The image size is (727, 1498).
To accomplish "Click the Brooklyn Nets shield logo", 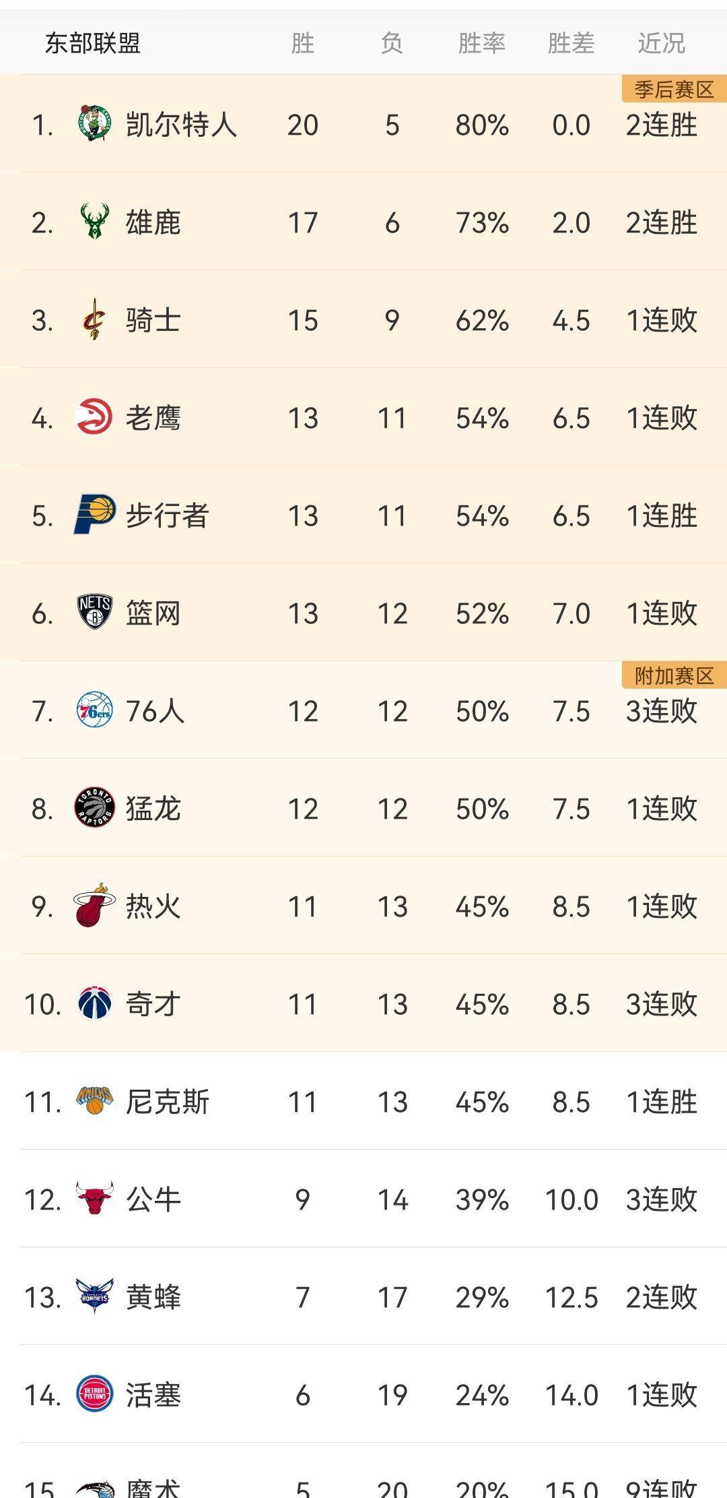I will [94, 613].
